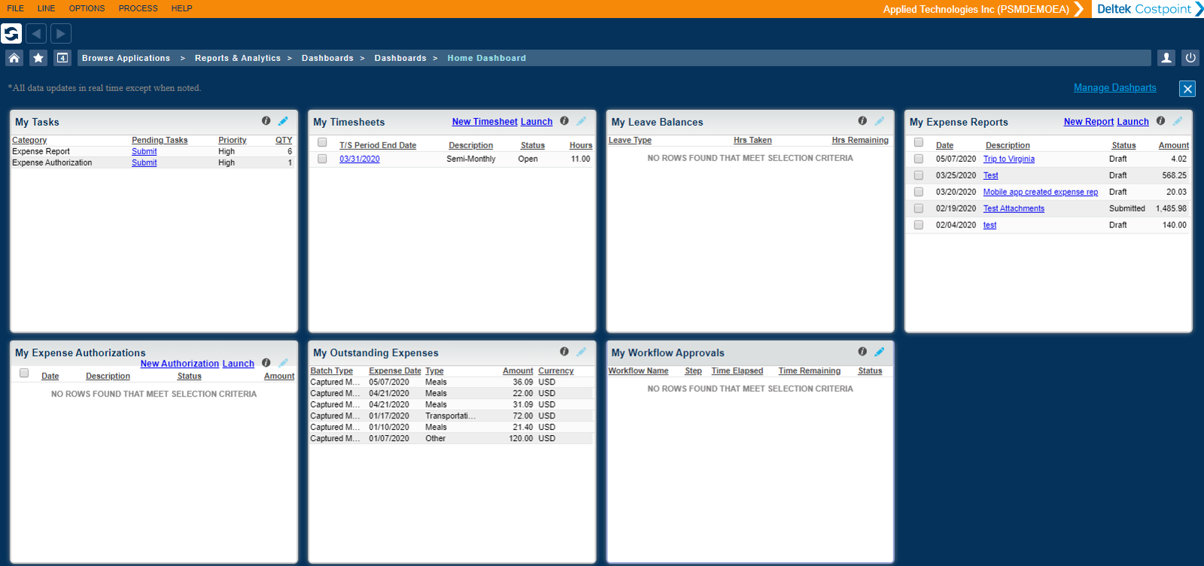1204x566 pixels.
Task: Edit My Workflow Approvals with the pencil icon
Action: click(880, 351)
